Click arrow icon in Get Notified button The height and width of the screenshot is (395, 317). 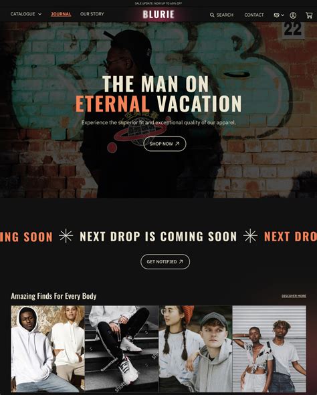[x=181, y=262]
